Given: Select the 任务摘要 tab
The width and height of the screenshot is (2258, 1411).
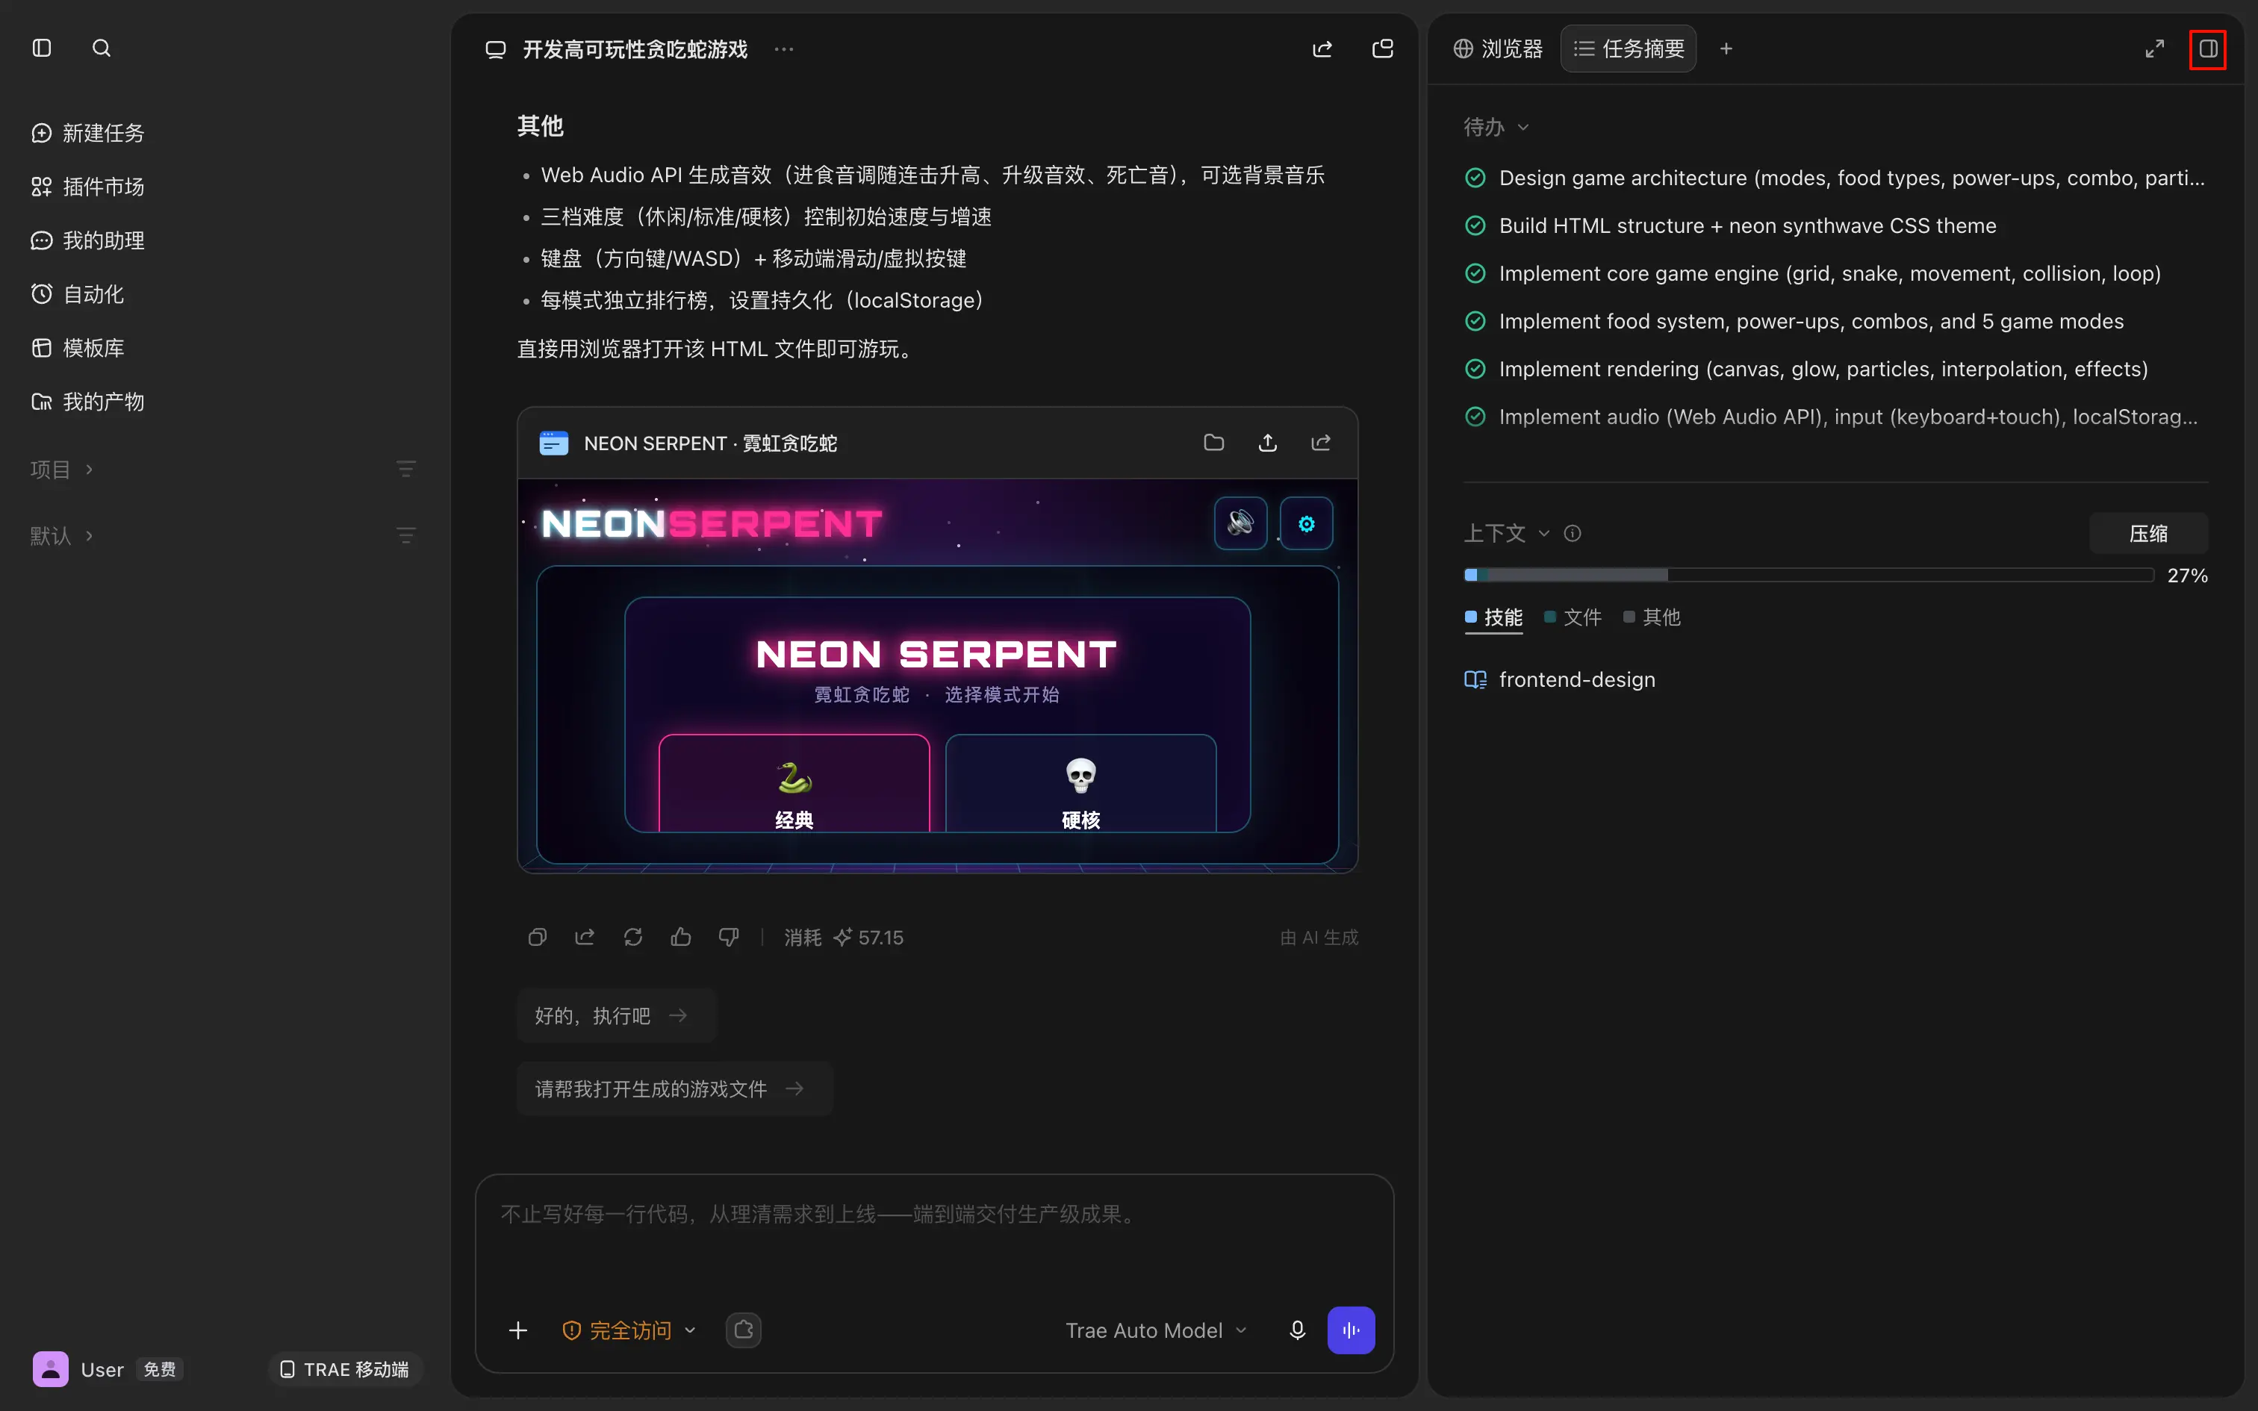Looking at the screenshot, I should [1629, 49].
